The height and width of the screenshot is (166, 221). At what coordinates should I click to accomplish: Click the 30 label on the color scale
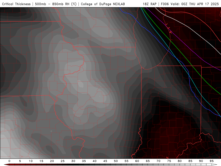(x=73, y=161)
